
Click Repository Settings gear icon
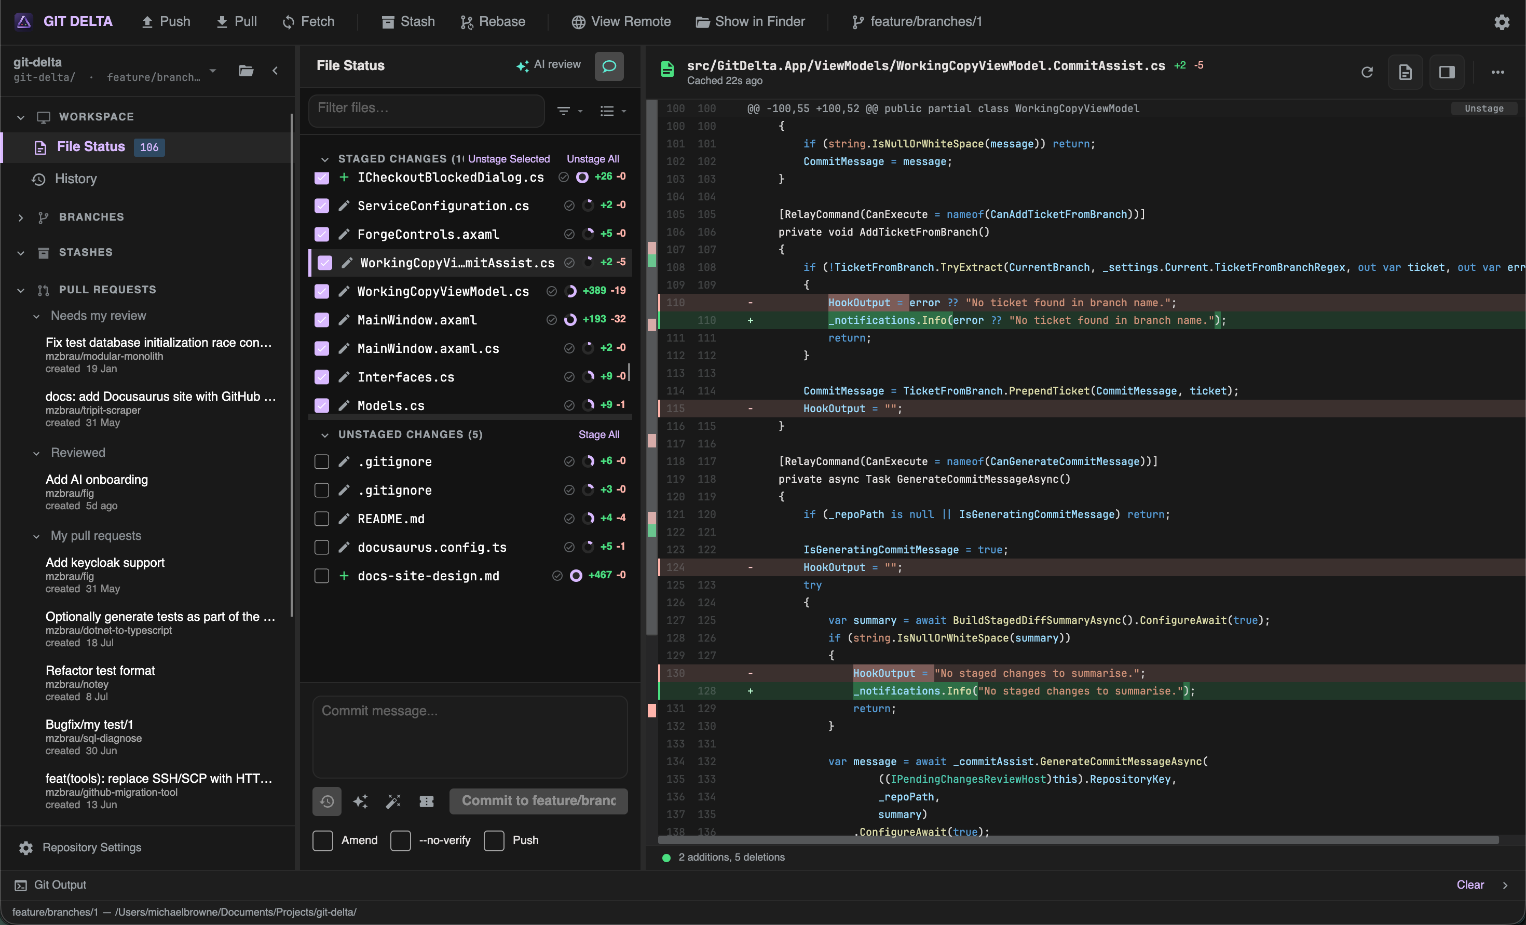click(25, 848)
